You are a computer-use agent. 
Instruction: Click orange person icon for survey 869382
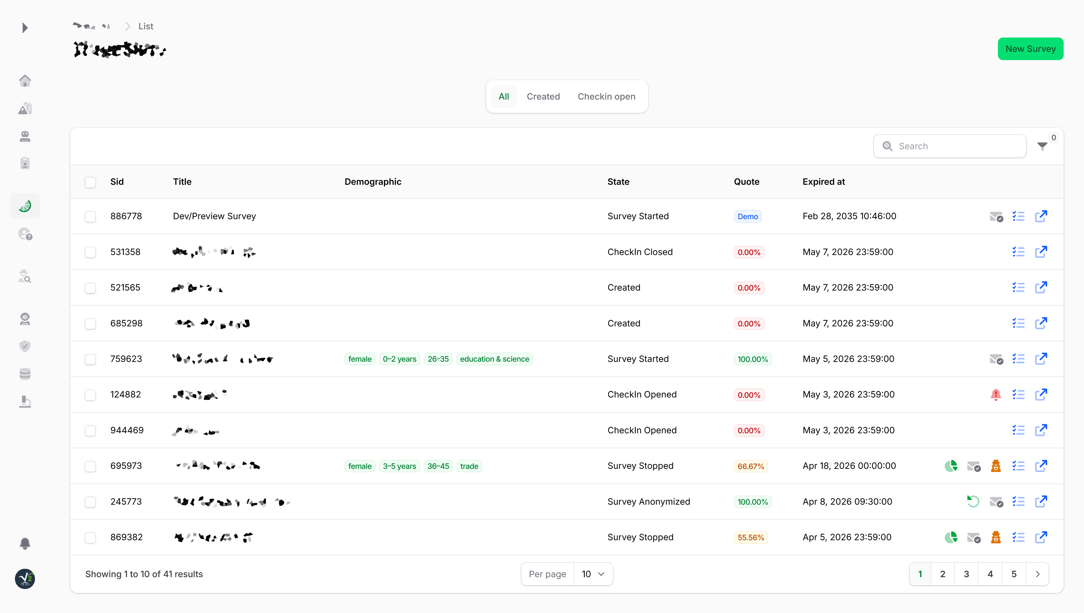996,537
